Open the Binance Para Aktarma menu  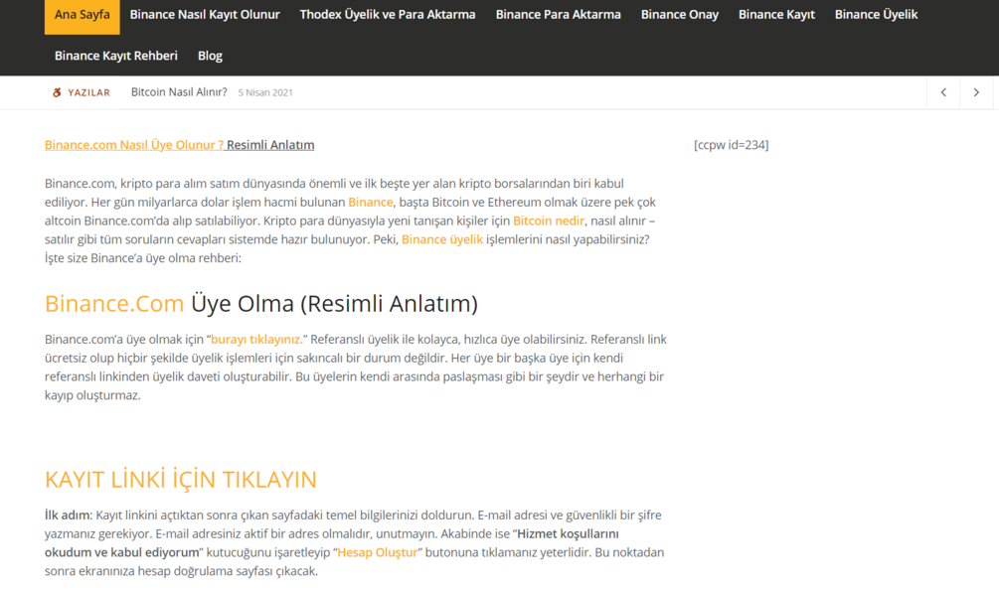(558, 15)
